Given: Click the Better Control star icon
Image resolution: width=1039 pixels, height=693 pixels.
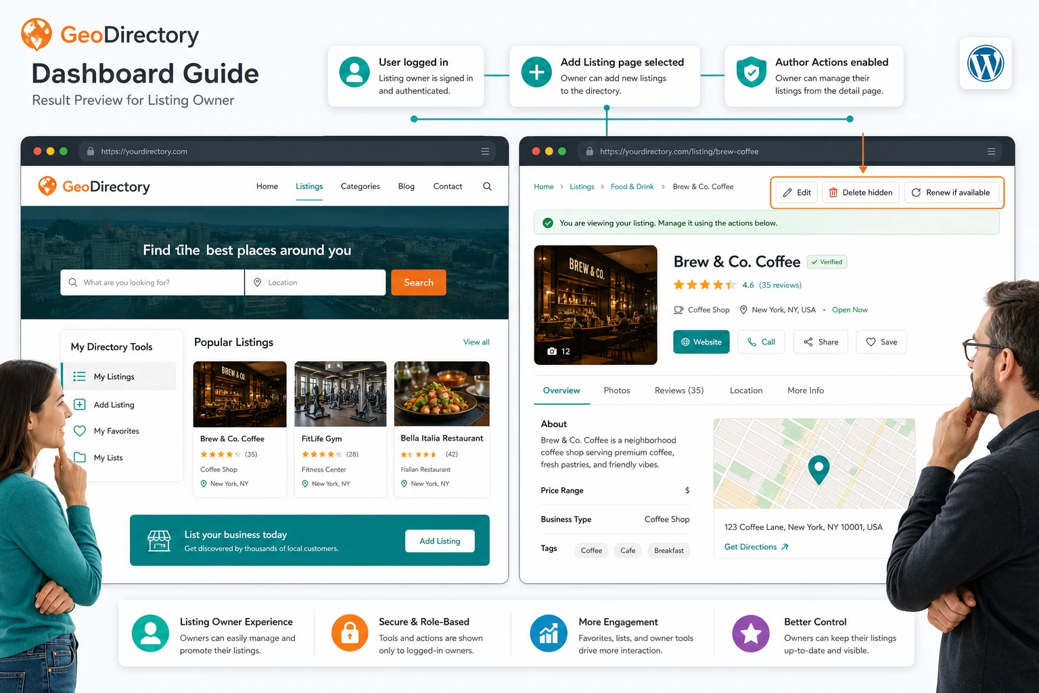Looking at the screenshot, I should click(x=751, y=633).
